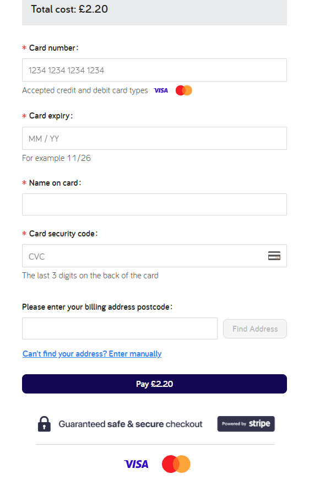Click the Mastercard logo in the footer
The height and width of the screenshot is (485, 309).
point(176,464)
